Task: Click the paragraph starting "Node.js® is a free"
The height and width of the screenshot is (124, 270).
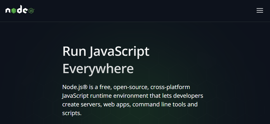Action: click(x=133, y=100)
